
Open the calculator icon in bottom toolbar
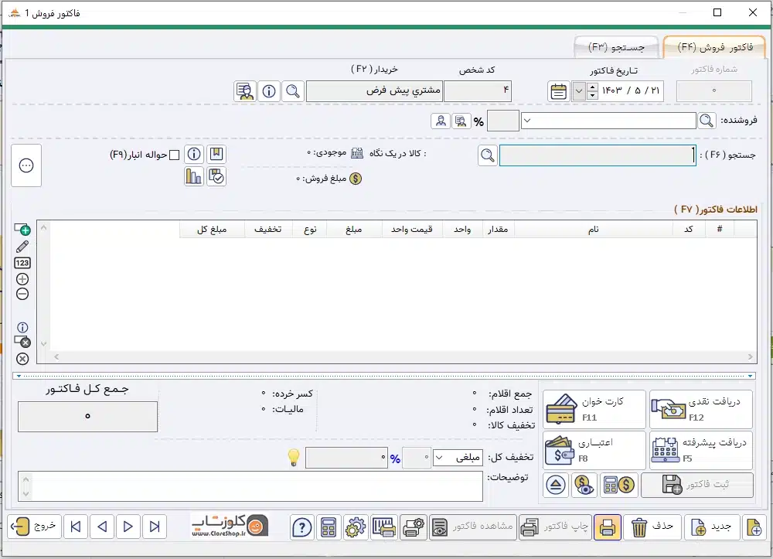coord(329,527)
